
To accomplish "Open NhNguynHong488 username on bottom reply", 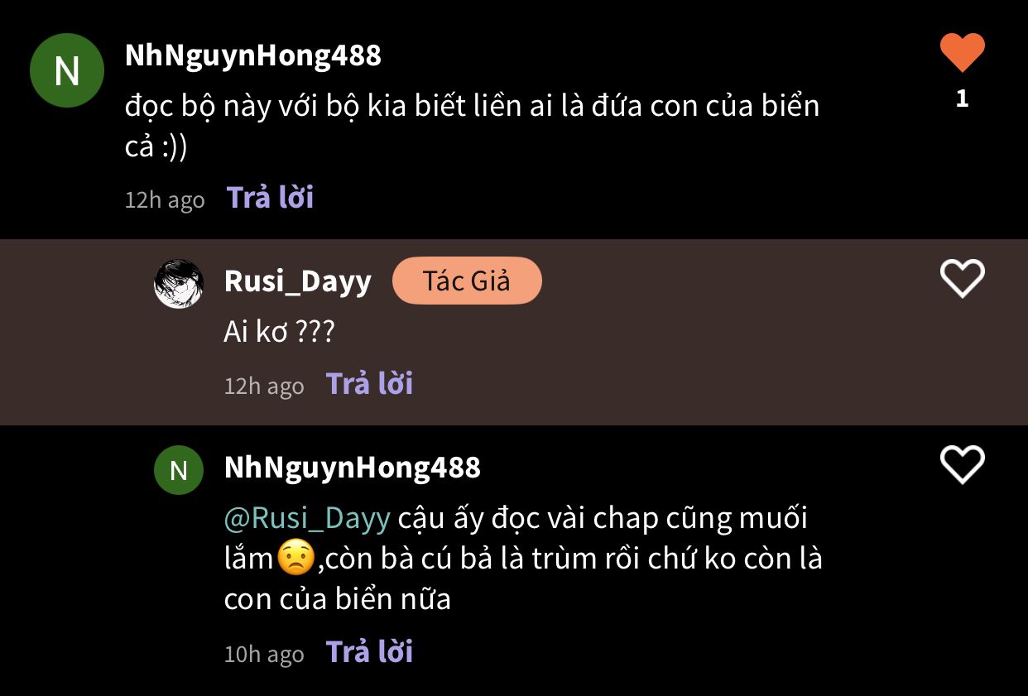I will pos(353,468).
